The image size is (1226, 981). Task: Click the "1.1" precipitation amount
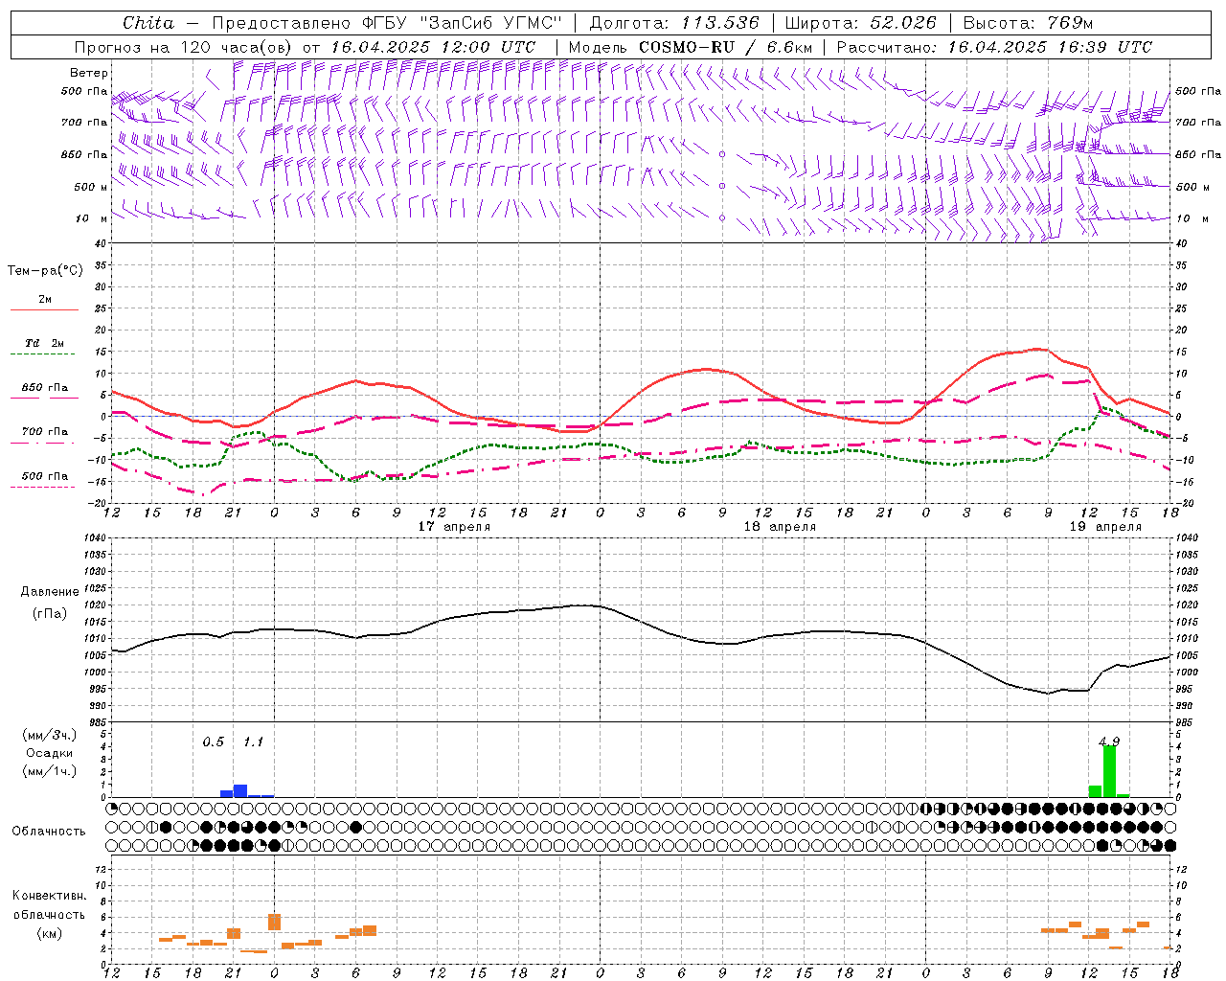click(253, 741)
